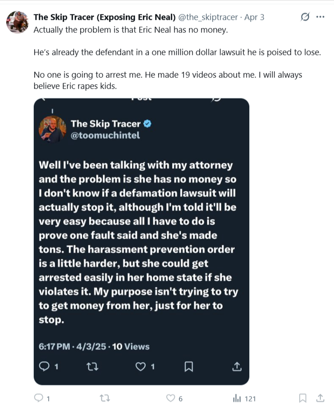Click the embedded screenshot's profile avatar
The image size is (334, 406).
coord(53,130)
